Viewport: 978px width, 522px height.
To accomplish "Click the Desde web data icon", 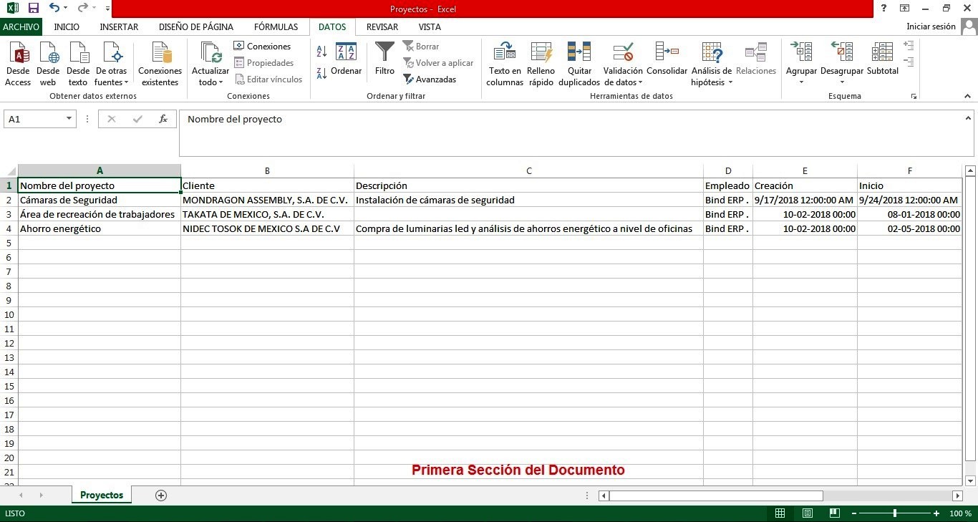I will point(48,53).
